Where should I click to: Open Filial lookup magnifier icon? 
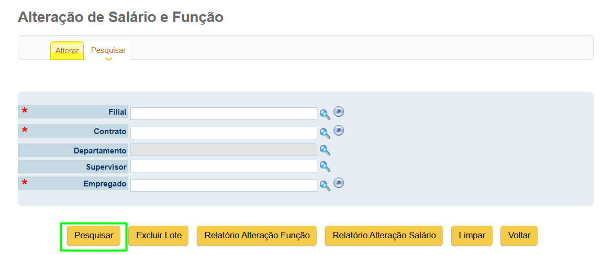[x=325, y=114]
